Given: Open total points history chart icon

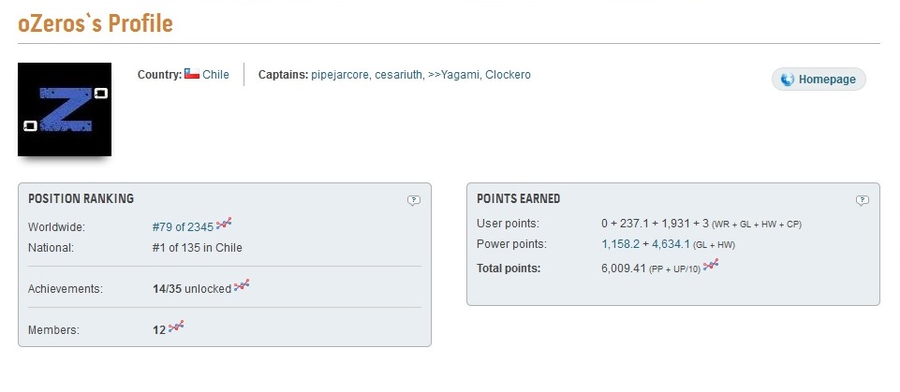Looking at the screenshot, I should [711, 266].
